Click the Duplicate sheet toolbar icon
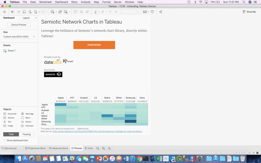261x163 pixels. (x=60, y=12)
